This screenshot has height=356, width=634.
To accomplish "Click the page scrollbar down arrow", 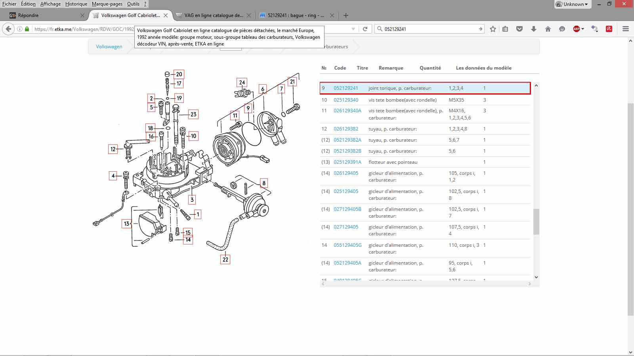I will tap(630, 352).
